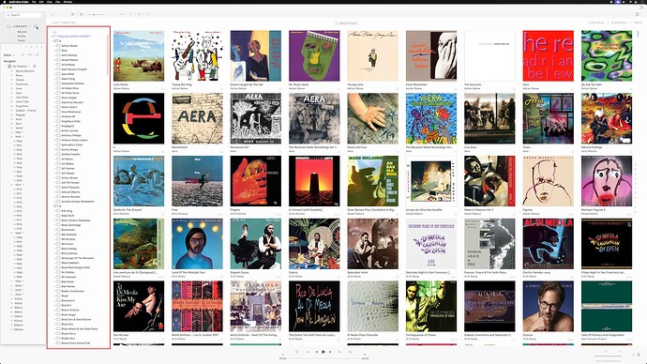Viewport: 647px width, 364px height.
Task: Click the Search input field
Action: point(23,15)
